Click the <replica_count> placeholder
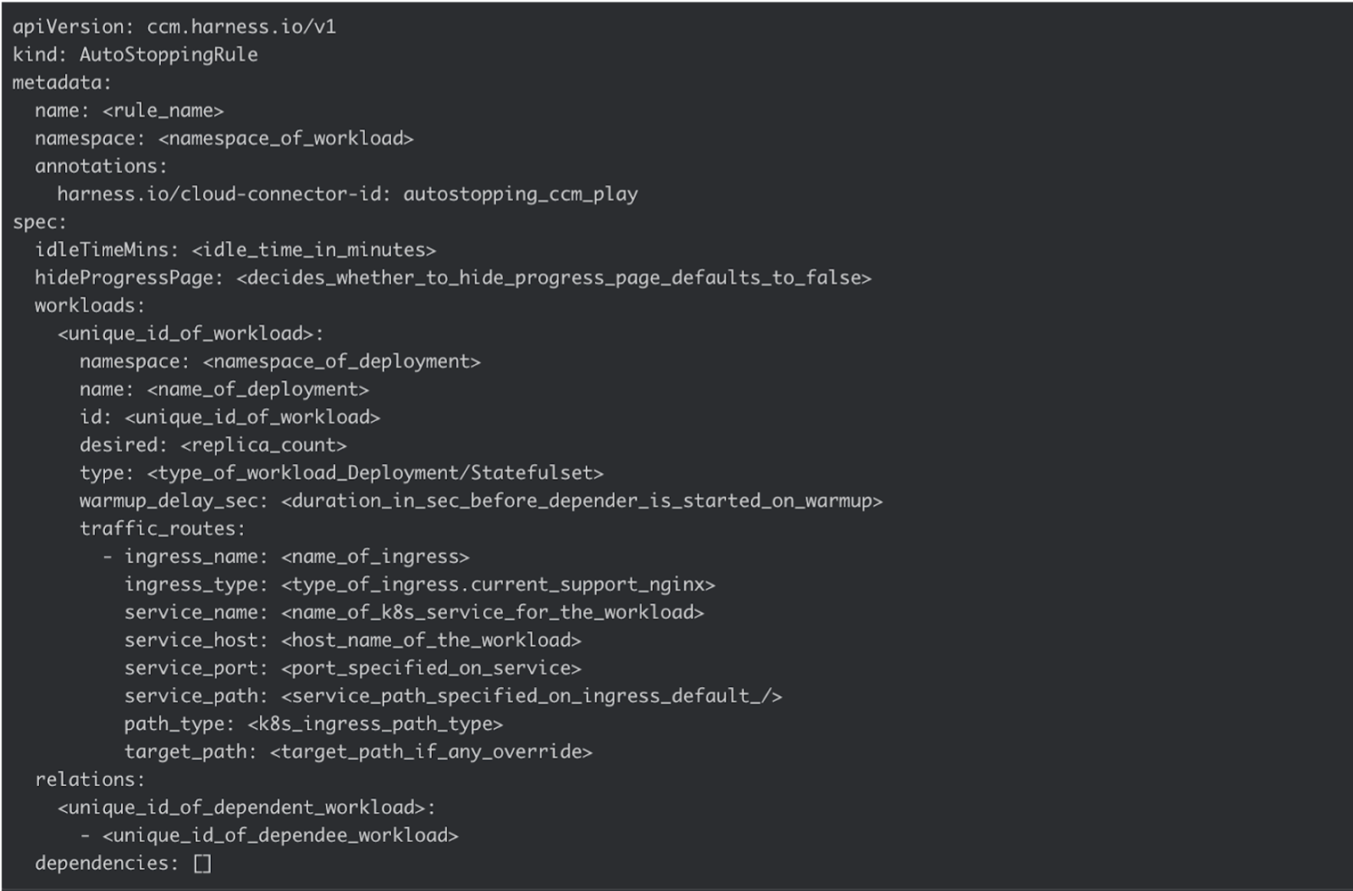The width and height of the screenshot is (1353, 891). point(263,445)
